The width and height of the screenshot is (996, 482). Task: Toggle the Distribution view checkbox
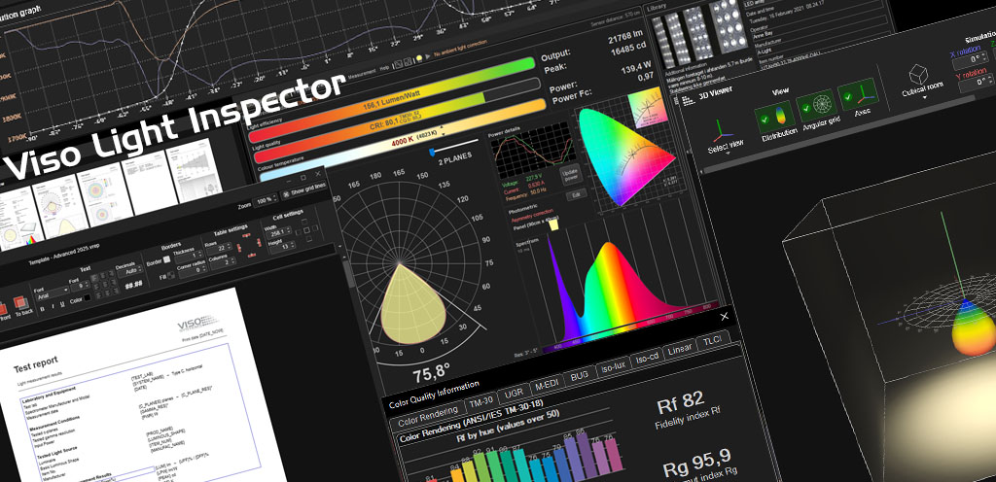pos(775,117)
